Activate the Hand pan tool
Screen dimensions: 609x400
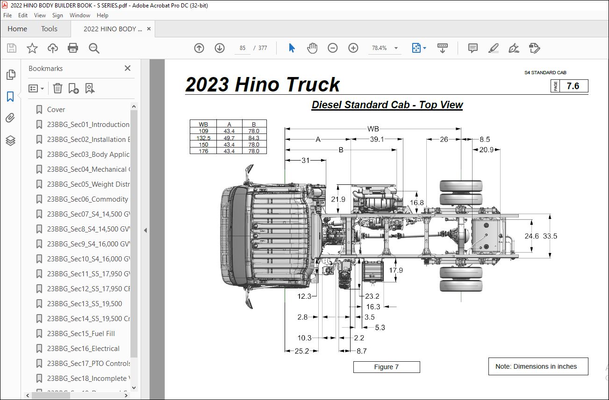point(312,48)
